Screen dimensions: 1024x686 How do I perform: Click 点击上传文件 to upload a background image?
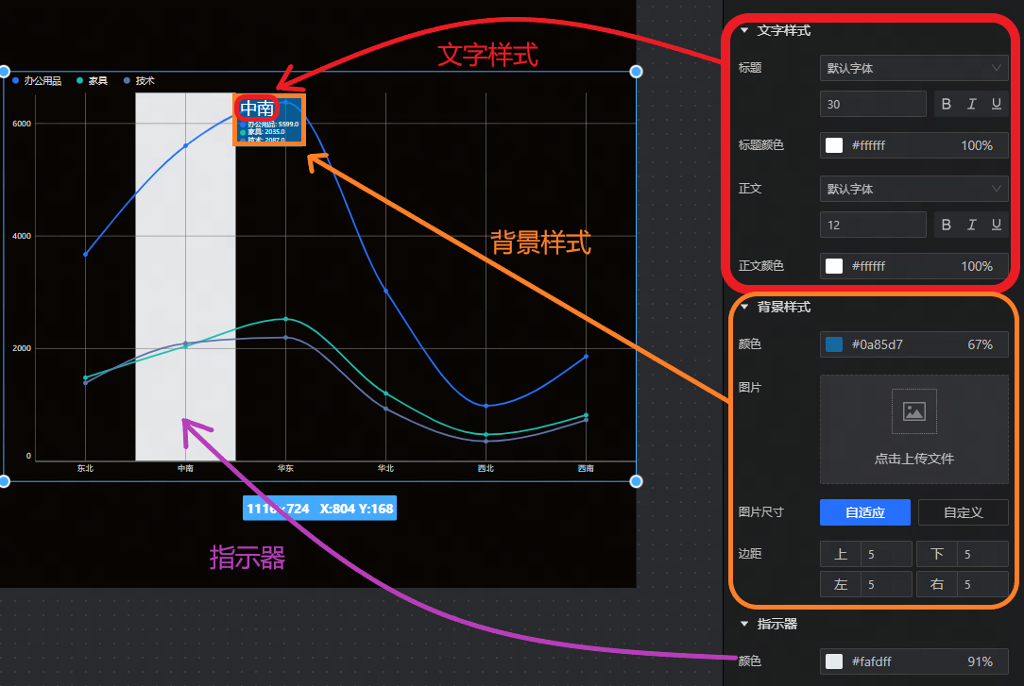pos(913,459)
